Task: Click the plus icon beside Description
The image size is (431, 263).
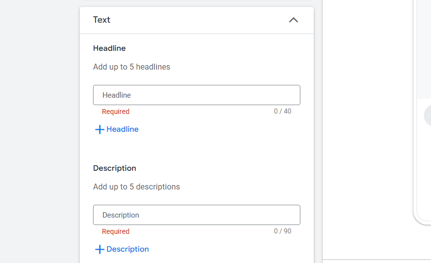Action: [x=99, y=249]
